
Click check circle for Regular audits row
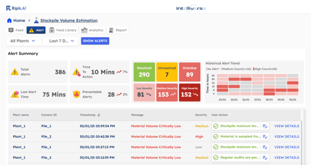tap(216, 158)
